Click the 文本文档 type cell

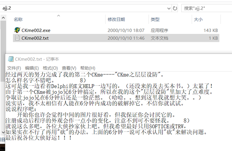click(160, 38)
